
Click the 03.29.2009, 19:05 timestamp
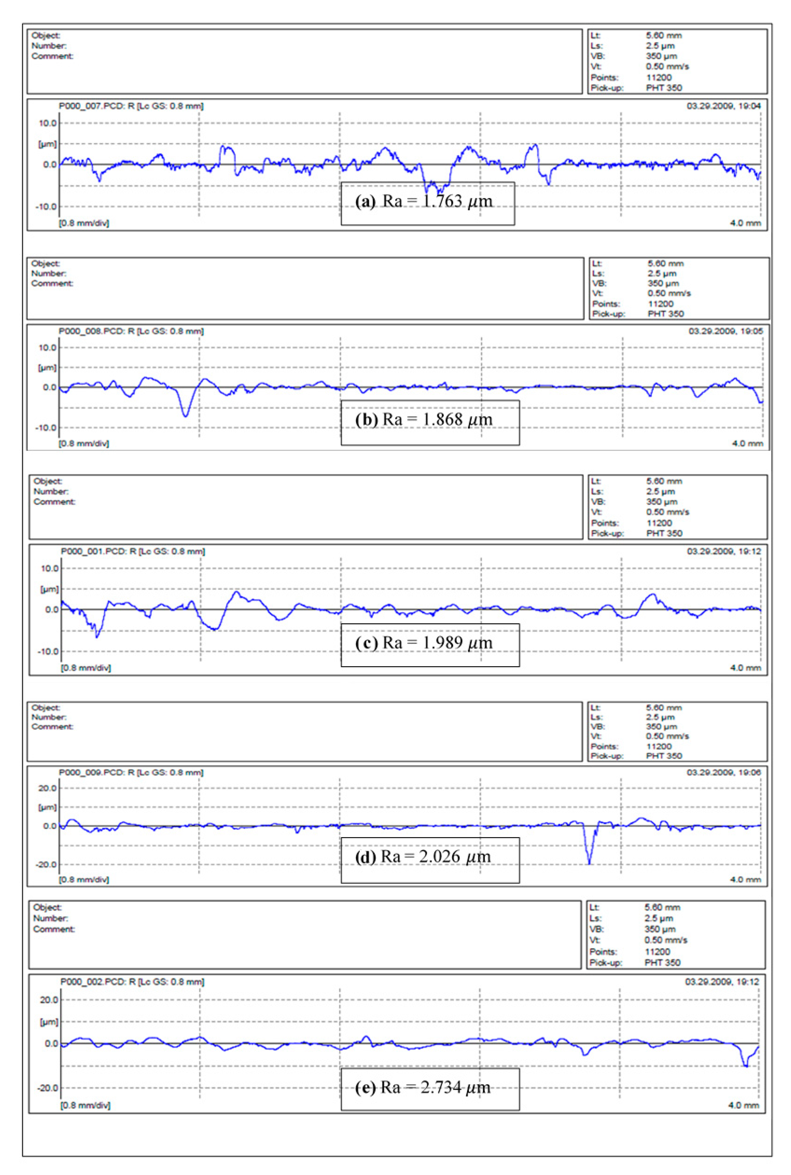[725, 331]
